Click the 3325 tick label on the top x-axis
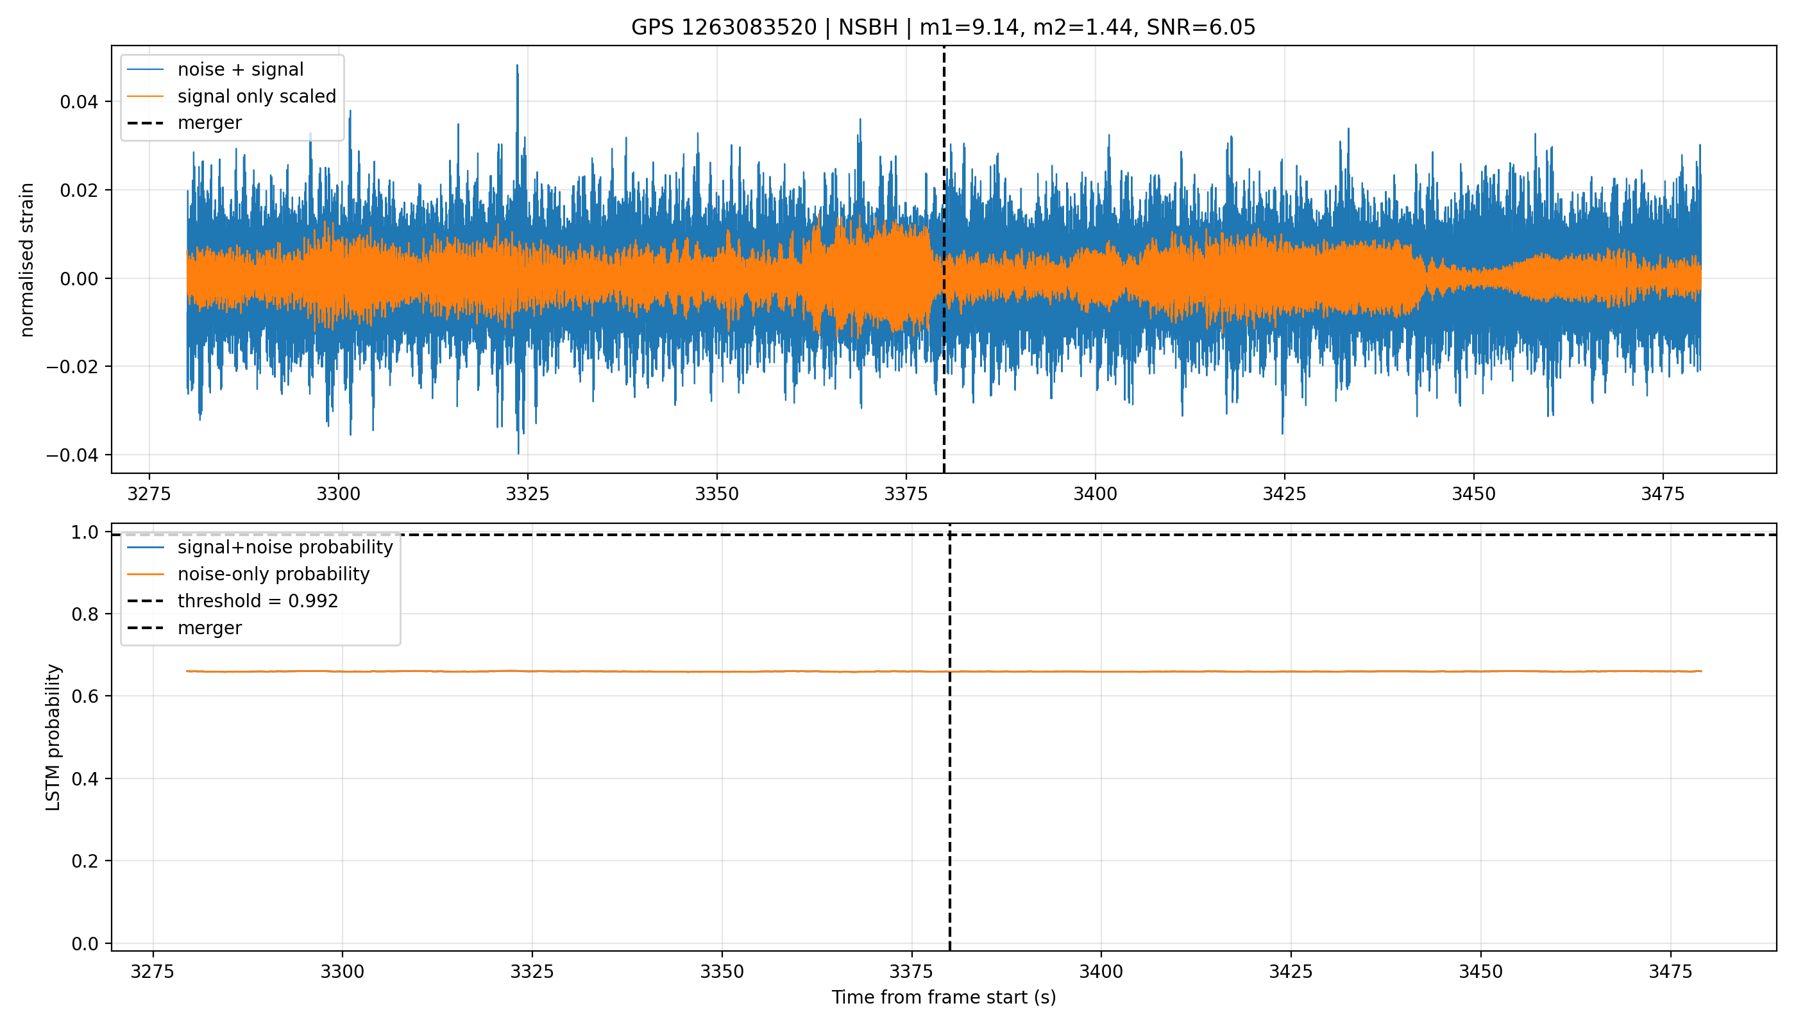The image size is (1796, 1026). click(x=527, y=494)
